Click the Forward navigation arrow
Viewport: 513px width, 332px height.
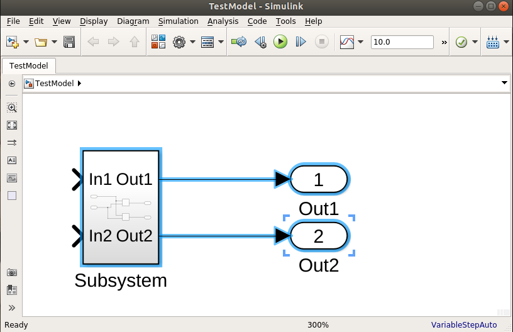(114, 42)
